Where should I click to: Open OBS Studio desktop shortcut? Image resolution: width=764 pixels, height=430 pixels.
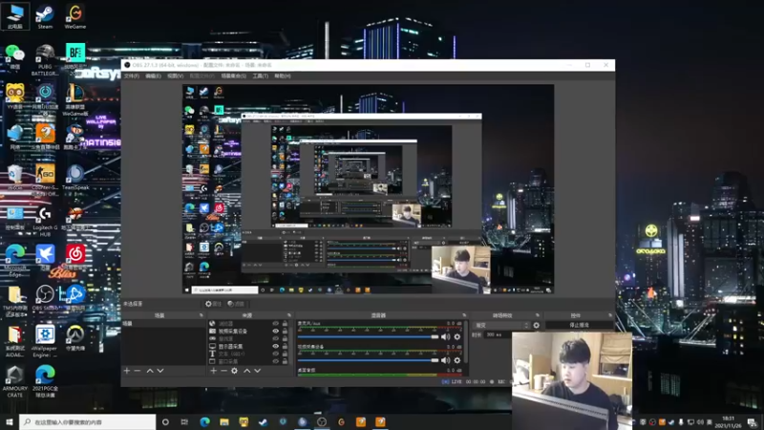point(45,298)
